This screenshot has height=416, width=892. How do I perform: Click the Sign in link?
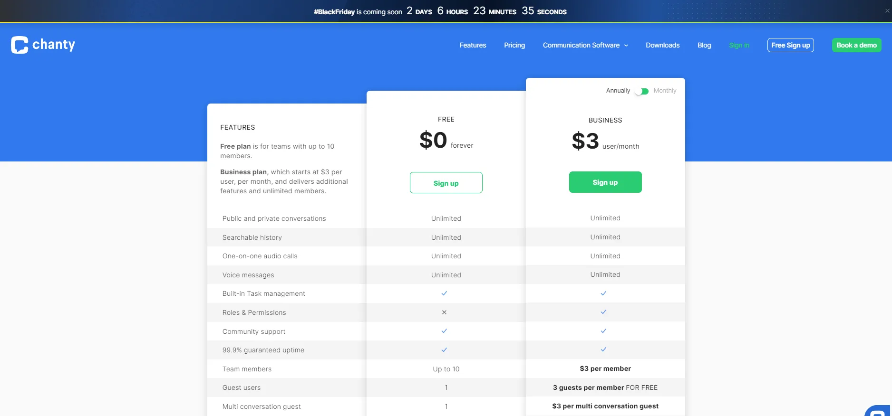739,45
